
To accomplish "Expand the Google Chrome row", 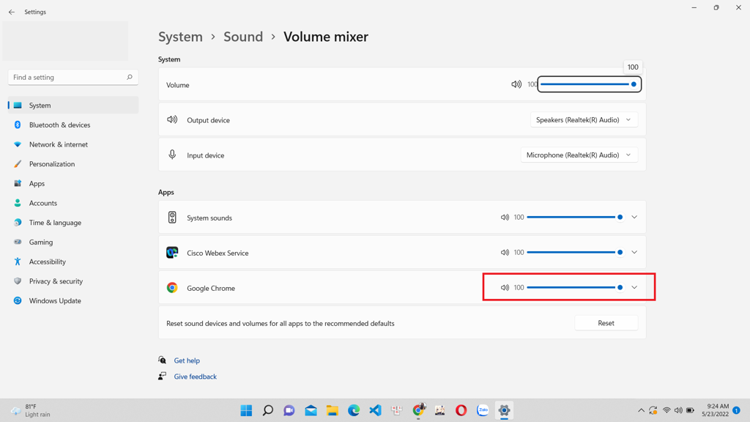I will [x=634, y=287].
